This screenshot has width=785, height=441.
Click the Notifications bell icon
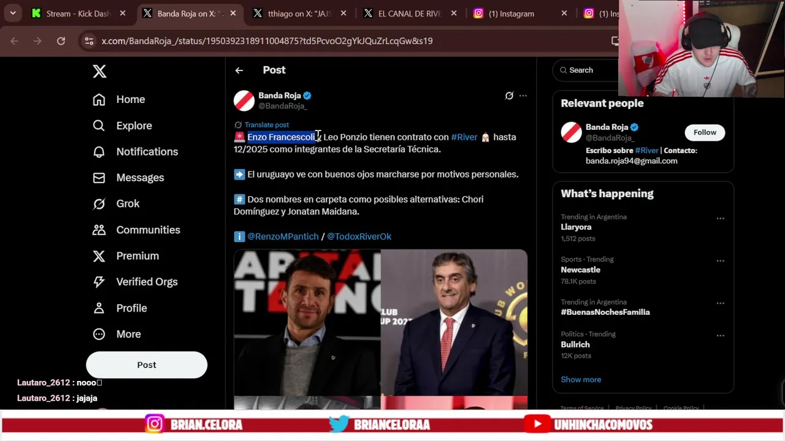(99, 151)
